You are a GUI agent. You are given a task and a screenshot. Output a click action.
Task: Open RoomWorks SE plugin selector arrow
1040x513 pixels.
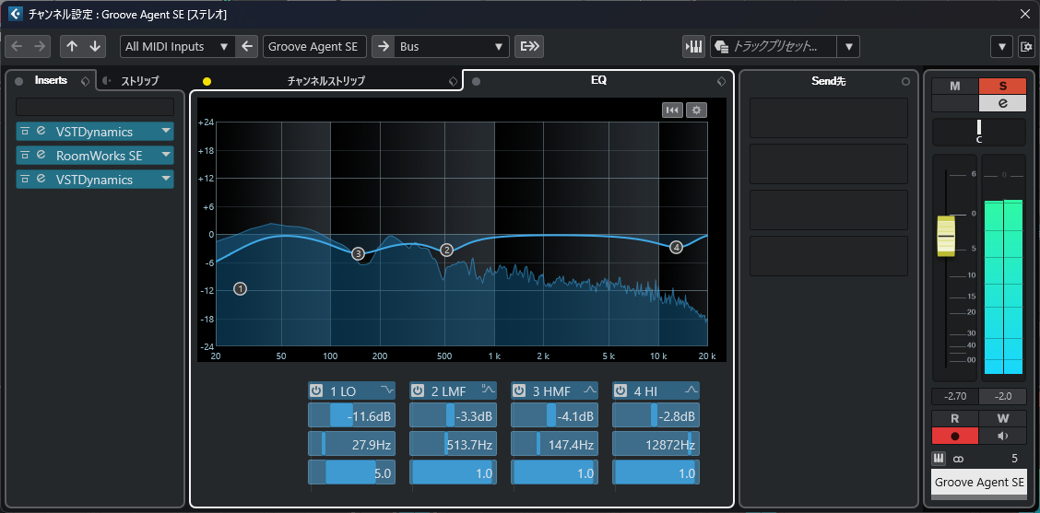pos(166,155)
